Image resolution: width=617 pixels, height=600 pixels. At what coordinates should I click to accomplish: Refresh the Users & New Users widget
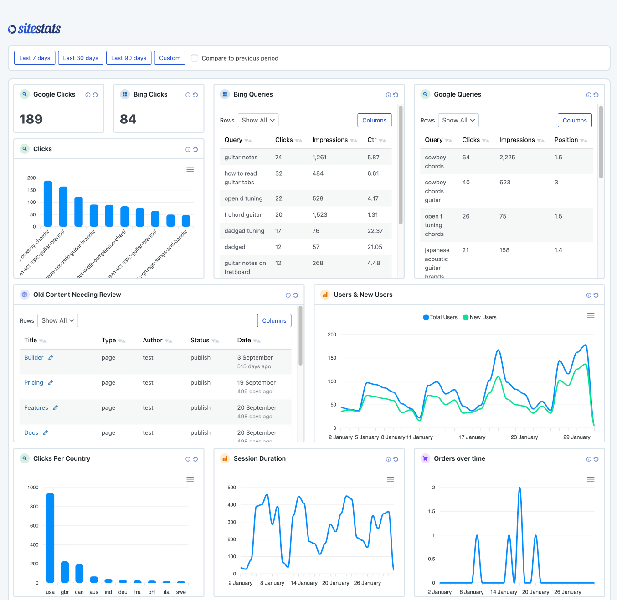596,295
